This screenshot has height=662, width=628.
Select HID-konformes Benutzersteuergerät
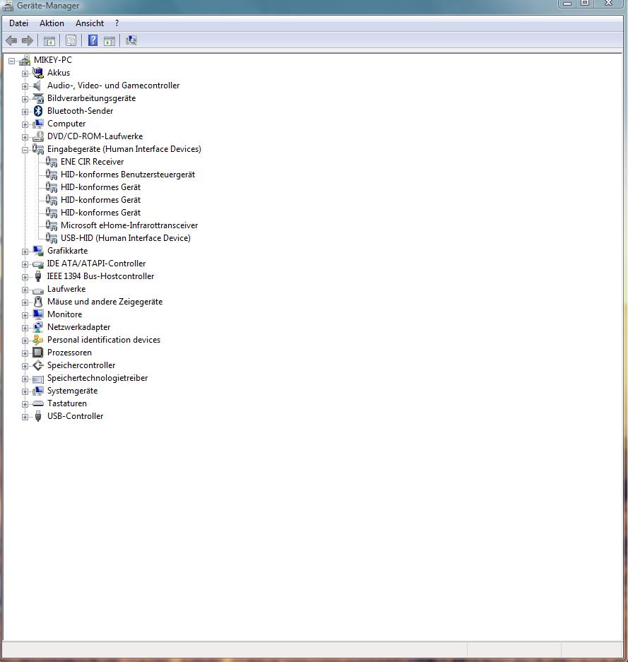pos(128,175)
